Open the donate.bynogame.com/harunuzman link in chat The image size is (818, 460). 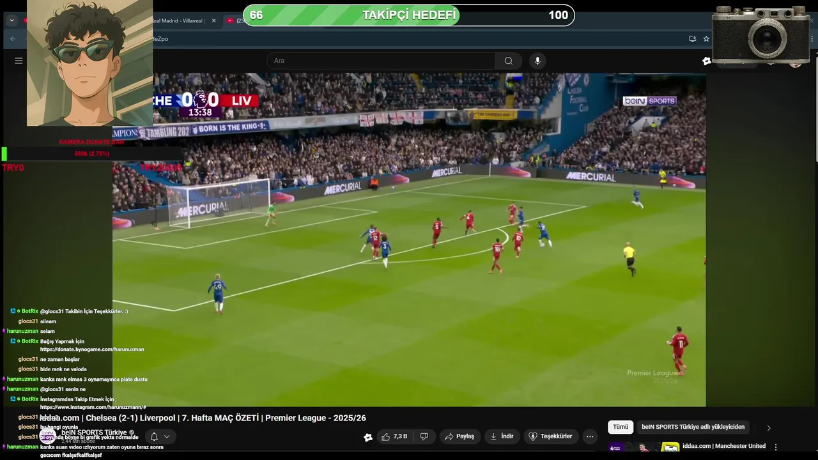coord(92,349)
